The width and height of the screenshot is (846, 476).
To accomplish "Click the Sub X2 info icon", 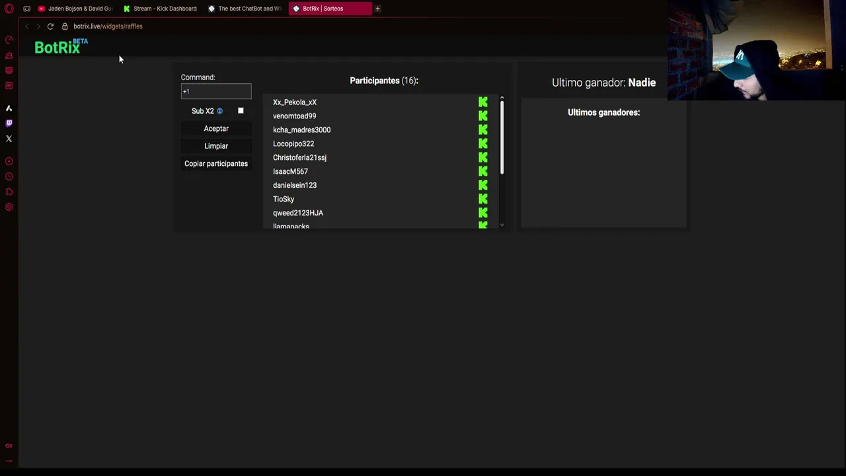I will coord(219,111).
